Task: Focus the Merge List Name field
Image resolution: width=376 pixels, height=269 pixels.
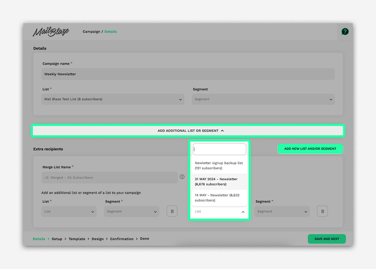Action: (109, 178)
